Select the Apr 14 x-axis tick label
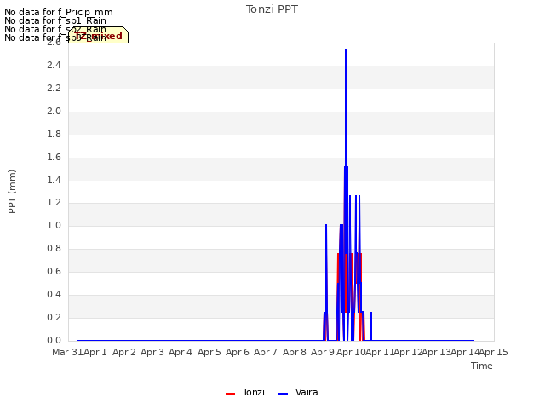Screen dimensions: 545x409 coord(465,352)
